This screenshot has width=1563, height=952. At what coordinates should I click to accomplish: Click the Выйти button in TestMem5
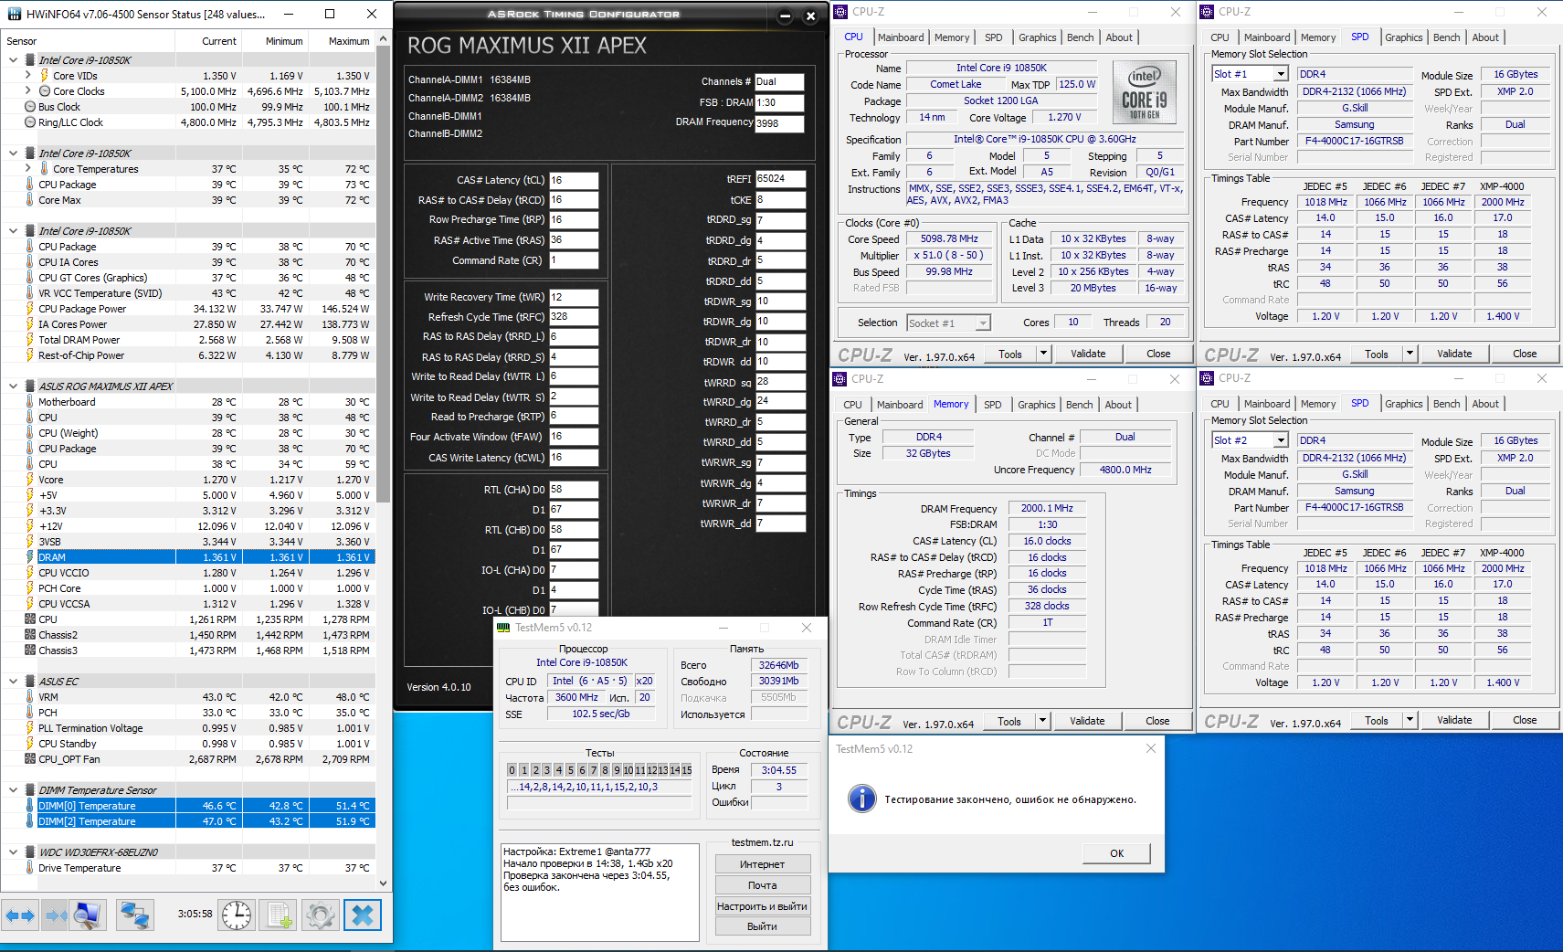pyautogui.click(x=762, y=926)
